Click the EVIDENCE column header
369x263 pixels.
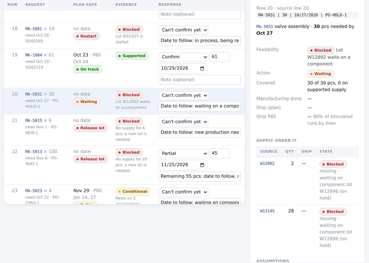pos(126,5)
